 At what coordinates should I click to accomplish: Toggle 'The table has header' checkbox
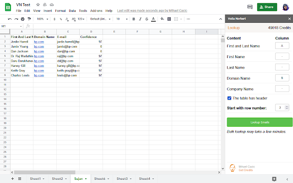pos(229,98)
